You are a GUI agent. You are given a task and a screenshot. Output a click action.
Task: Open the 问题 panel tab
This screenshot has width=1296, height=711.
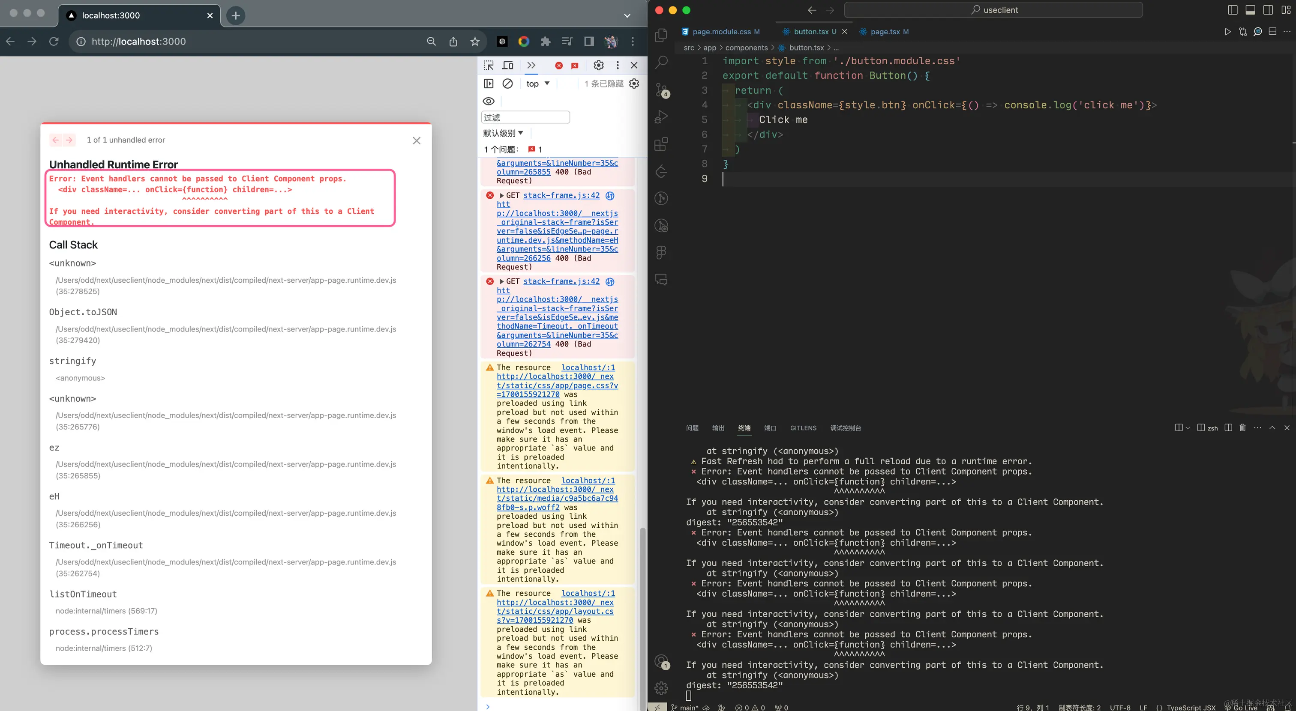click(692, 428)
